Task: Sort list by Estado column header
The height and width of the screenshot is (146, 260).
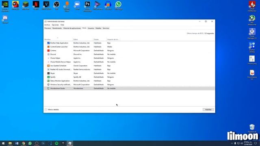Action: point(100,39)
